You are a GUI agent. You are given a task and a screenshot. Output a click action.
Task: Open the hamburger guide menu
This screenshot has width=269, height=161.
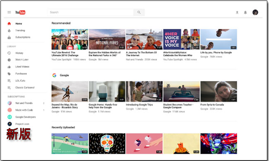pos(9,12)
